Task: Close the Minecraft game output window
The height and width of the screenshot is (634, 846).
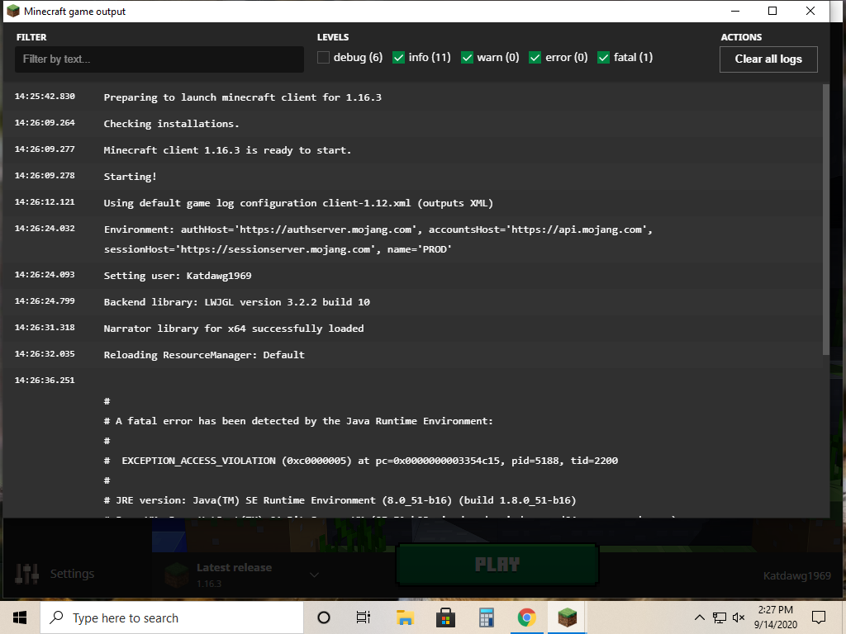Action: pos(810,11)
